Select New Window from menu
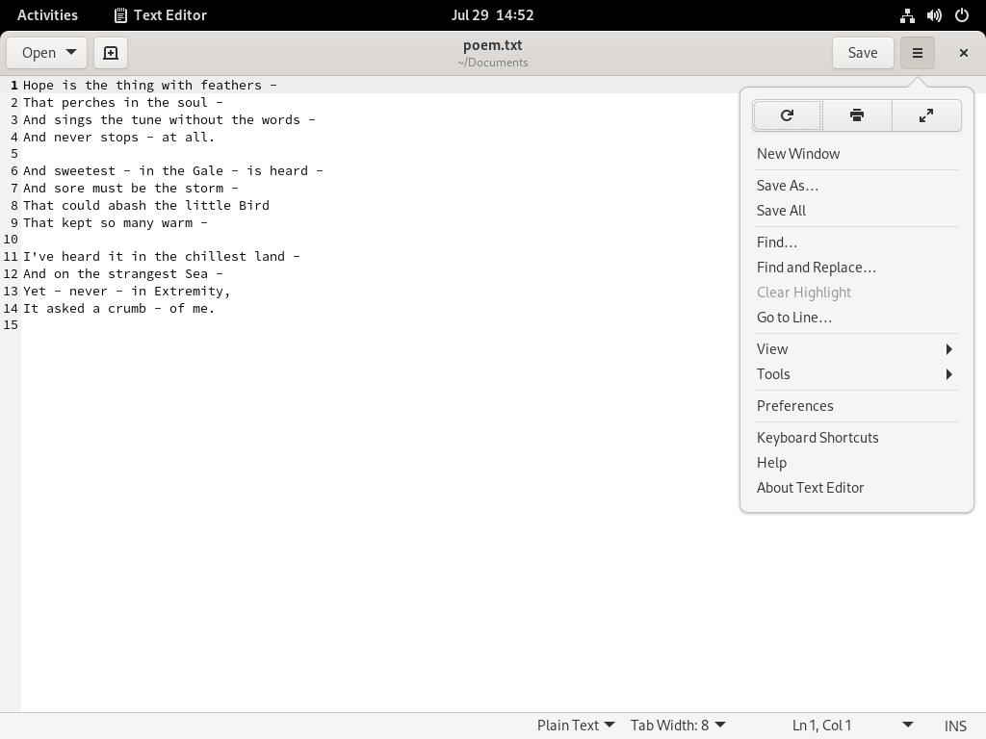The height and width of the screenshot is (739, 986). (856, 154)
